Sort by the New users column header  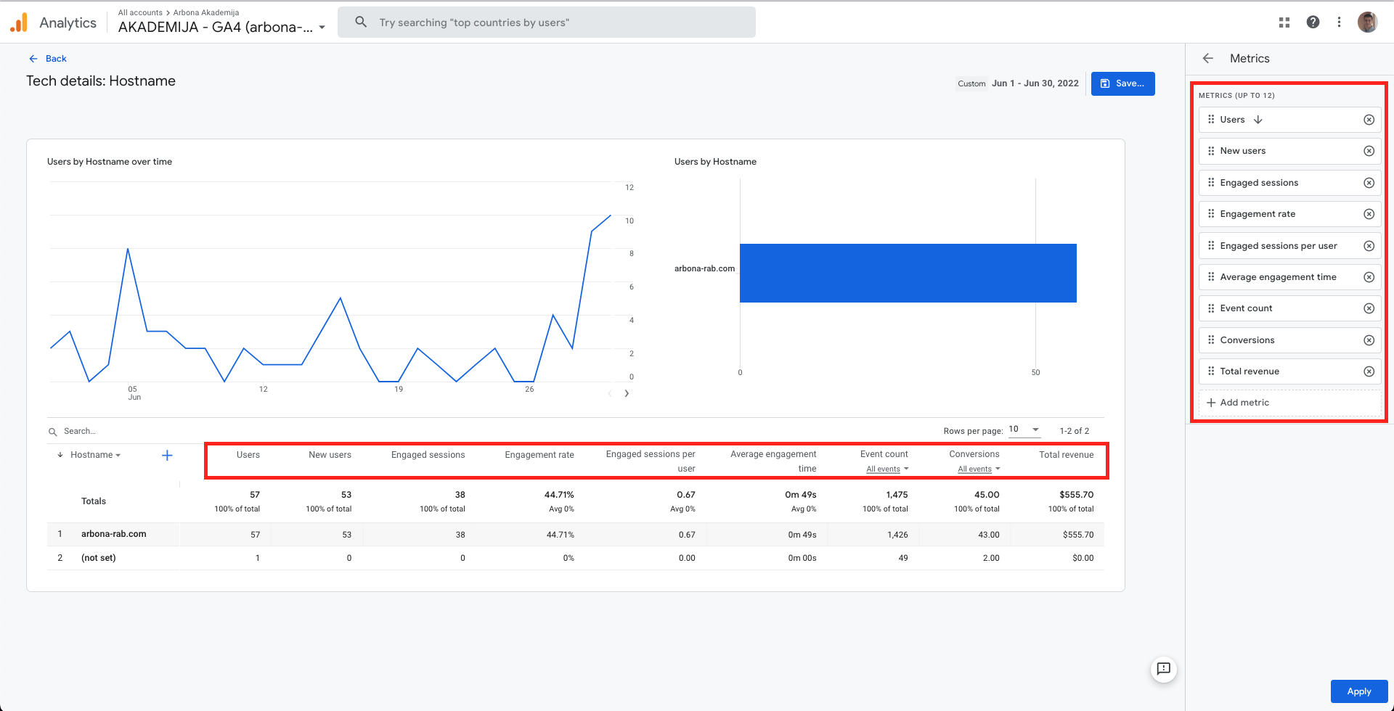tap(330, 455)
